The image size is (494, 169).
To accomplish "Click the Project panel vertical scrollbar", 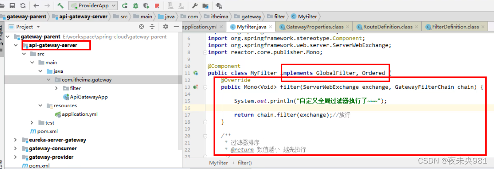I will point(180,91).
